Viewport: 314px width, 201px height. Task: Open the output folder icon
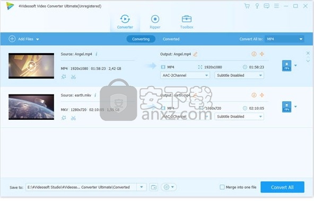pyautogui.click(x=154, y=187)
